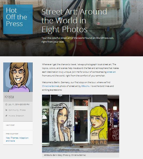Click the ElBocho Berlin Baby caption
The image size is (143, 159).
click(65, 155)
